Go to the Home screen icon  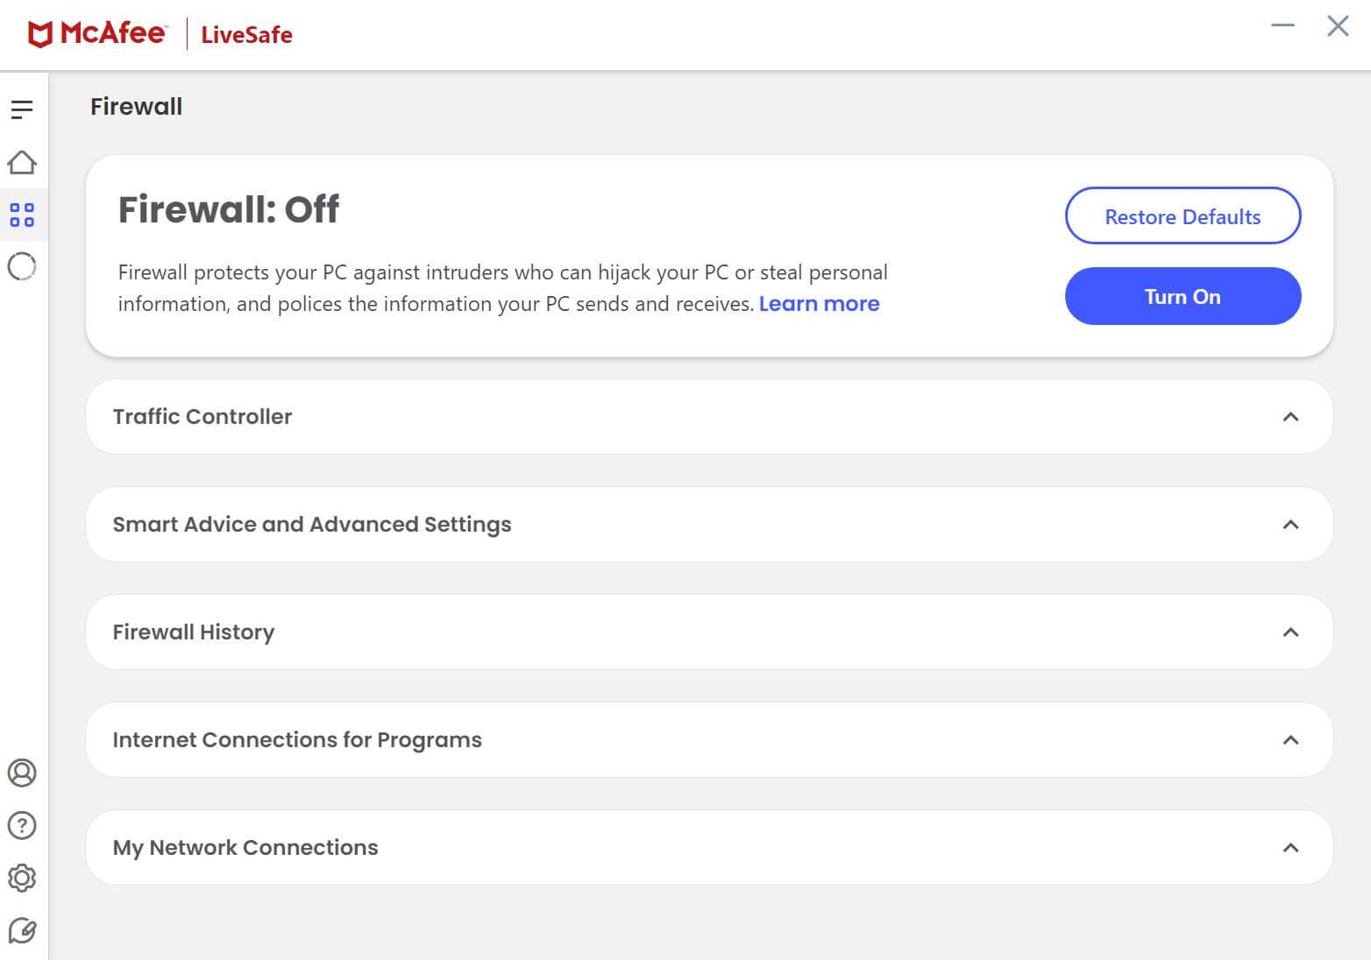click(22, 162)
